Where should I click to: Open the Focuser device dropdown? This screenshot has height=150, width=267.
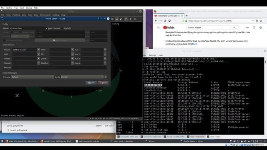(38, 63)
